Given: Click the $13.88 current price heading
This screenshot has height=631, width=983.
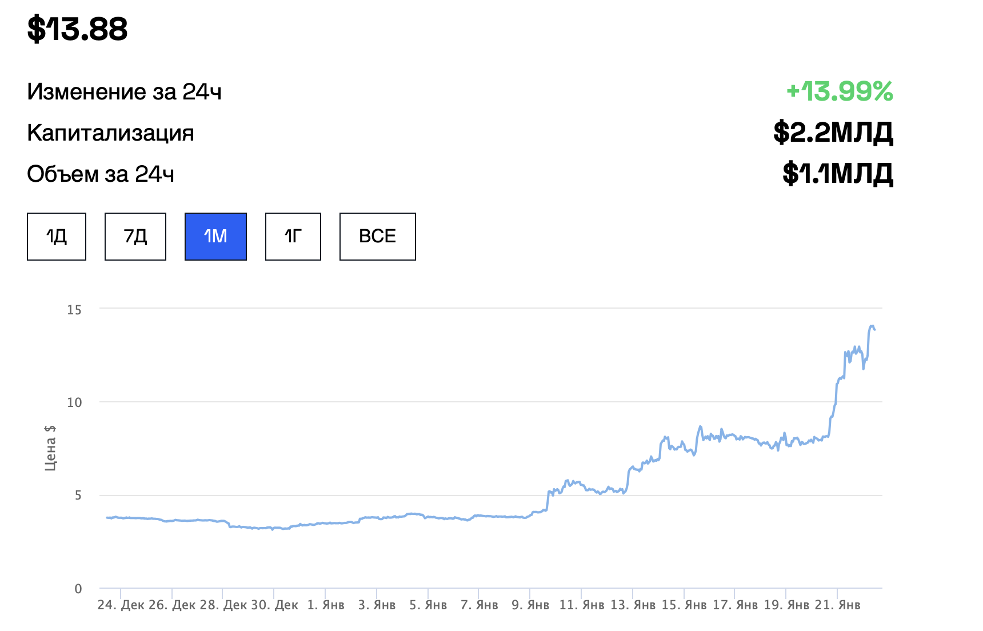Looking at the screenshot, I should point(78,29).
